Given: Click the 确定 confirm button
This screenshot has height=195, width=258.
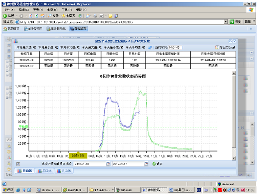Looking at the screenshot, I should pyautogui.click(x=157, y=164).
